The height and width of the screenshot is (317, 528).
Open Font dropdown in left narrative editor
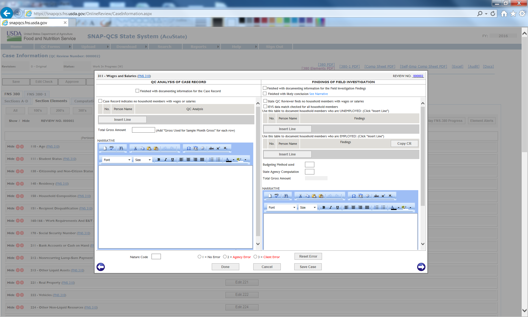point(117,160)
